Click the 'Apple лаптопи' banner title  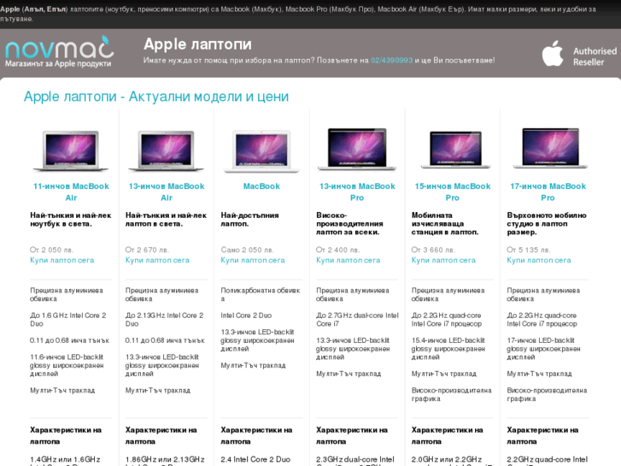(x=197, y=44)
